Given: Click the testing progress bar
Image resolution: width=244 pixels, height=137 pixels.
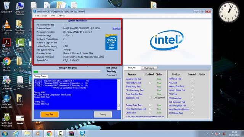Looking at the screenshot, I should point(67,72).
